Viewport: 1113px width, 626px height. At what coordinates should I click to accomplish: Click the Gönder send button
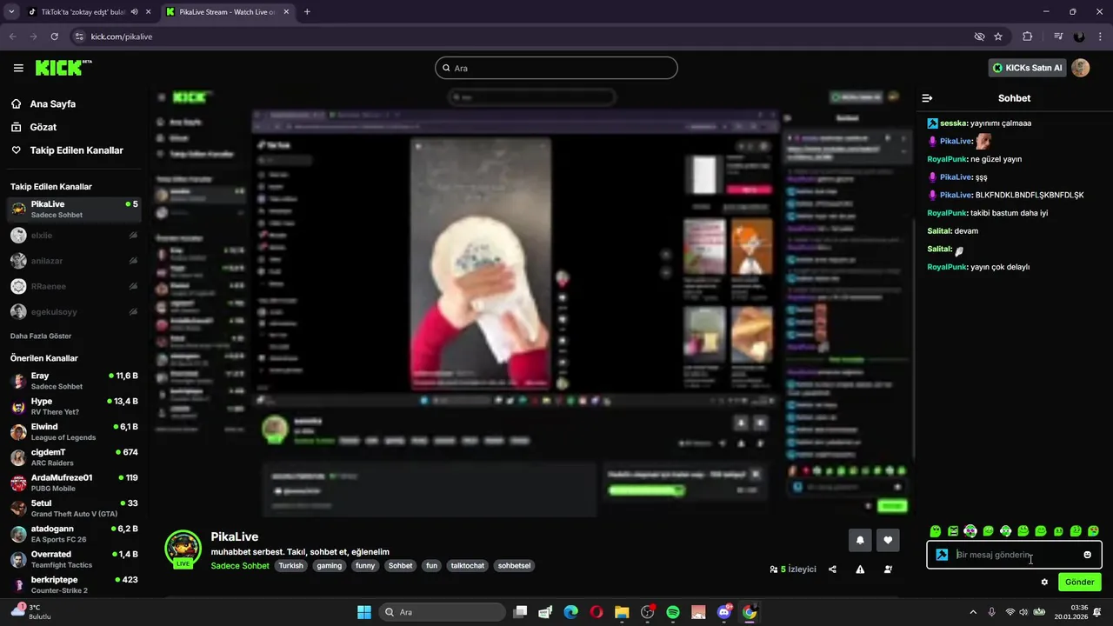tap(1080, 582)
